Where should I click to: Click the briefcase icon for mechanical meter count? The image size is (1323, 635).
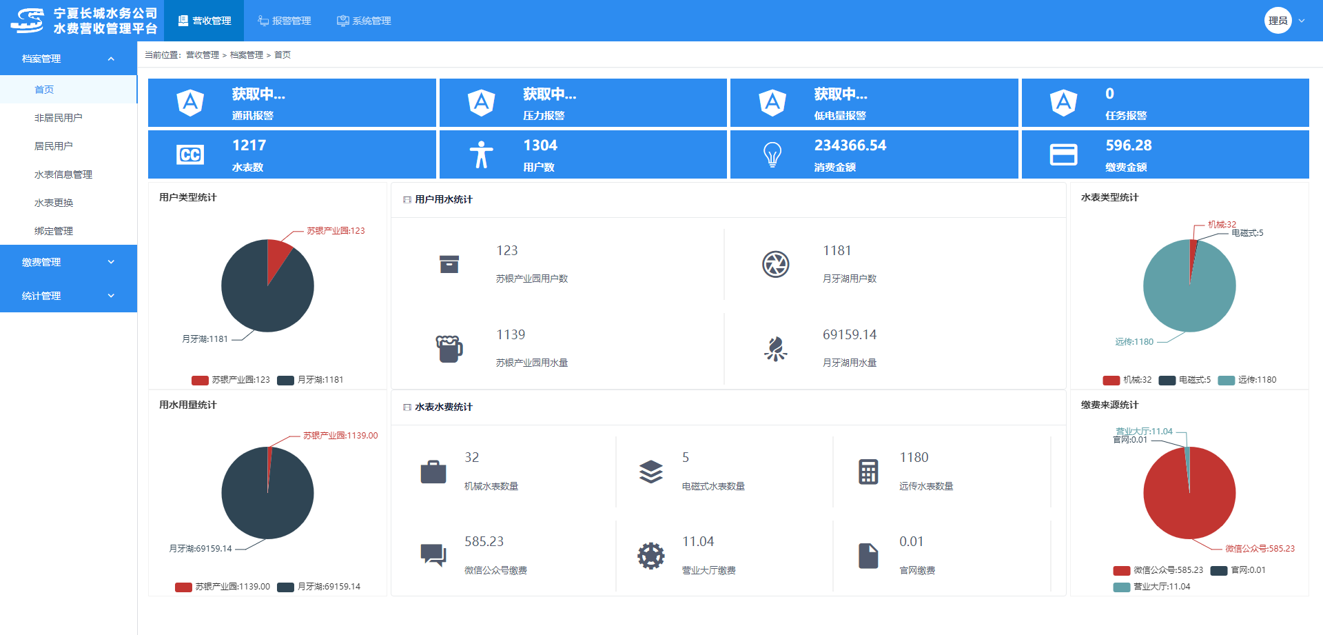click(433, 472)
